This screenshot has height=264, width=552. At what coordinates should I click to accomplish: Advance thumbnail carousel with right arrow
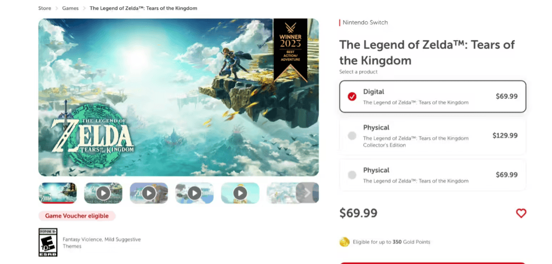coord(307,193)
